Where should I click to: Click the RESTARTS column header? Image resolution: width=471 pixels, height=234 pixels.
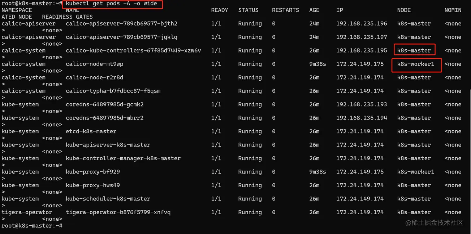(x=285, y=10)
